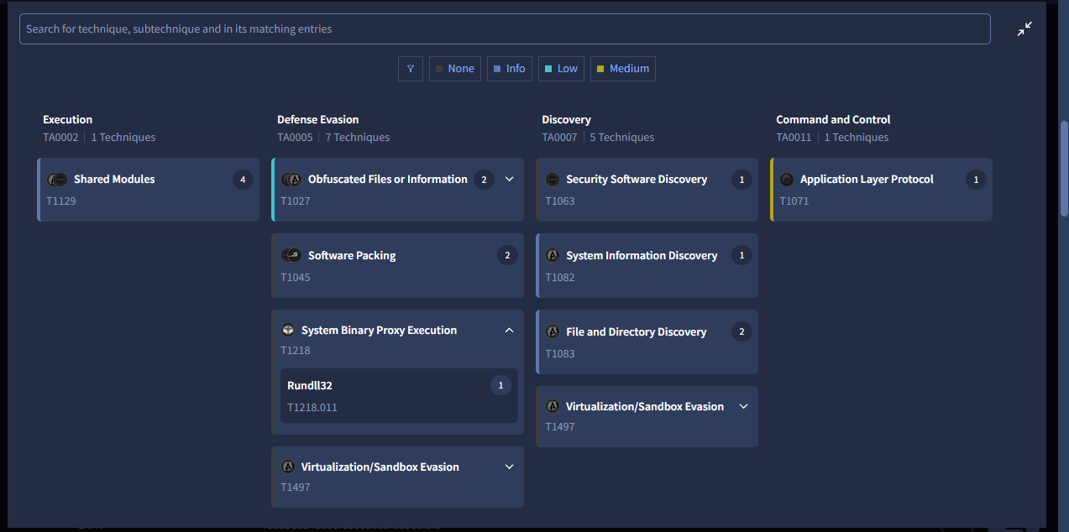Click the Security Software Discovery icon
The height and width of the screenshot is (532, 1069).
pos(553,180)
